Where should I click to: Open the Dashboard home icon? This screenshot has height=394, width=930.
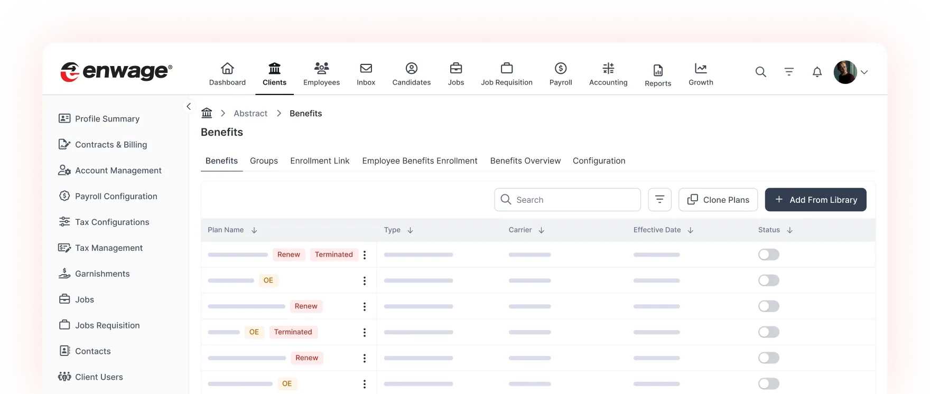[227, 69]
